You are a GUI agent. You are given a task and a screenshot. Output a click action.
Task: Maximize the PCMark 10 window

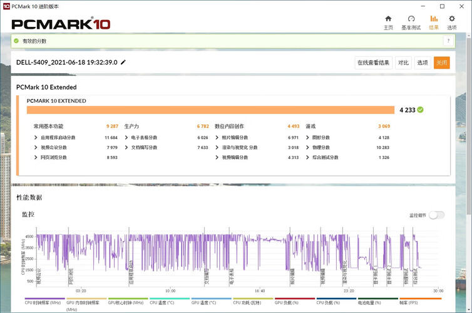click(442, 6)
